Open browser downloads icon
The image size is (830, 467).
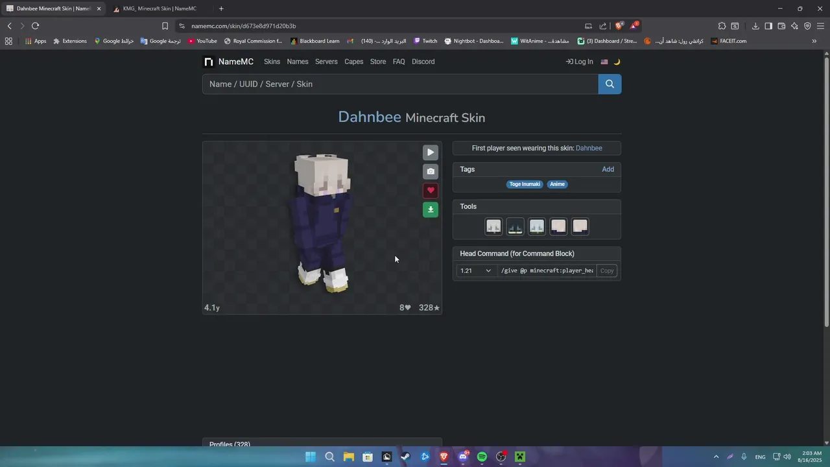coord(755,26)
